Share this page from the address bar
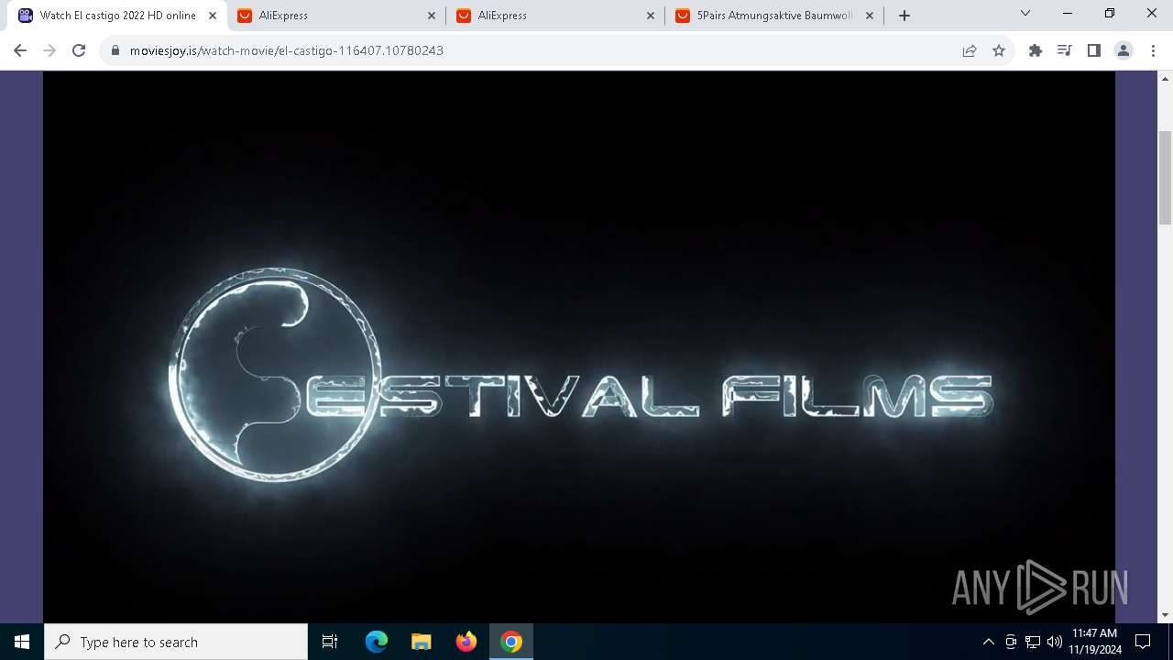1173x660 pixels. coord(970,50)
